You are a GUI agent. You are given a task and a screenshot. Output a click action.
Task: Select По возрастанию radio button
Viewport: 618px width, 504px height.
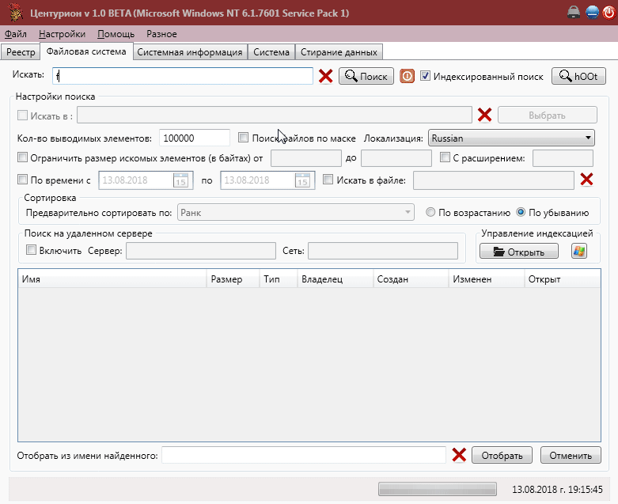(x=430, y=212)
